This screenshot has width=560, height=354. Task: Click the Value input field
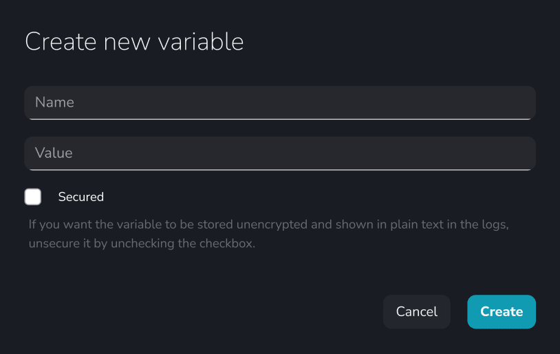(x=280, y=154)
